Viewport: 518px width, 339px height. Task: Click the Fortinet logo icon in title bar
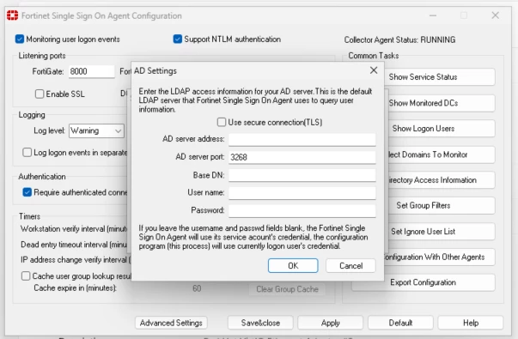(13, 15)
